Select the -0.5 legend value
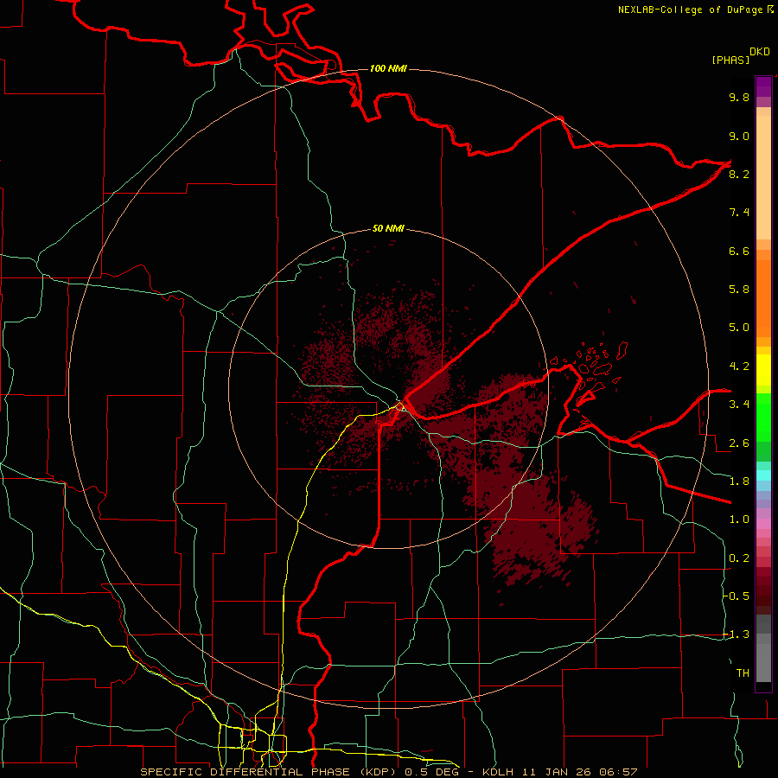The width and height of the screenshot is (778, 778). point(736,596)
